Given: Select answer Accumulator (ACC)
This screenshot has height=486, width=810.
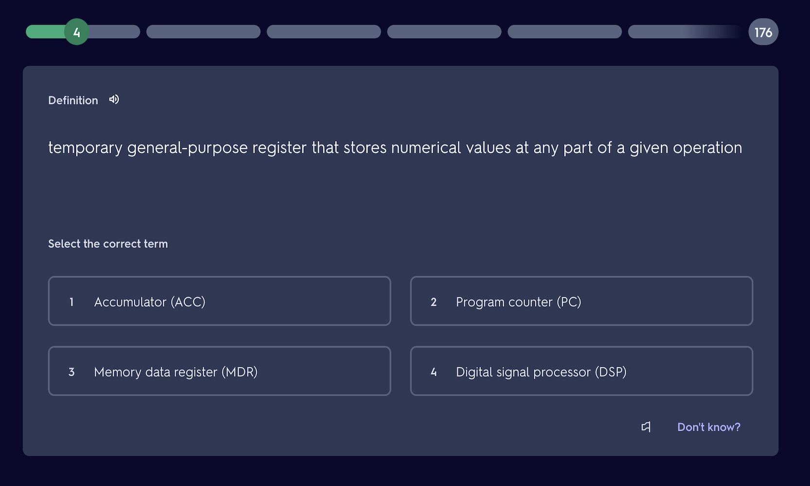Looking at the screenshot, I should tap(219, 301).
